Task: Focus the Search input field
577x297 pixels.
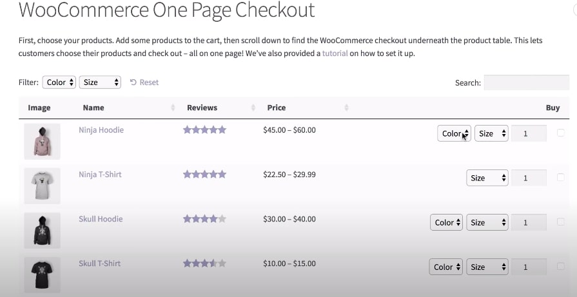Action: click(526, 82)
